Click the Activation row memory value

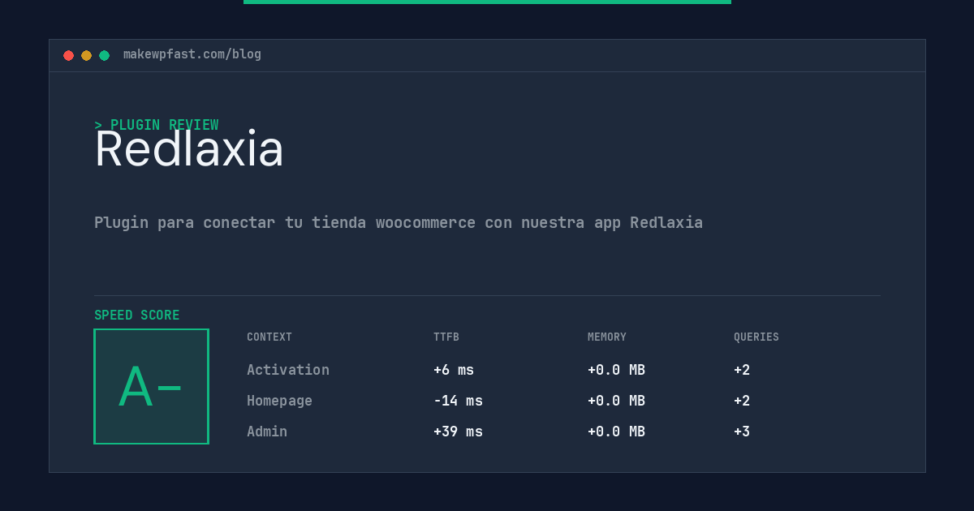[x=616, y=370]
